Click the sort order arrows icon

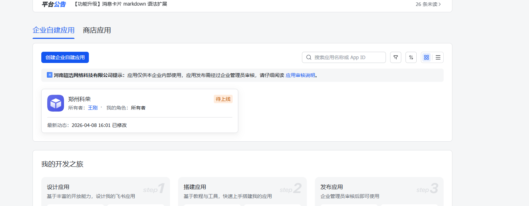(411, 57)
